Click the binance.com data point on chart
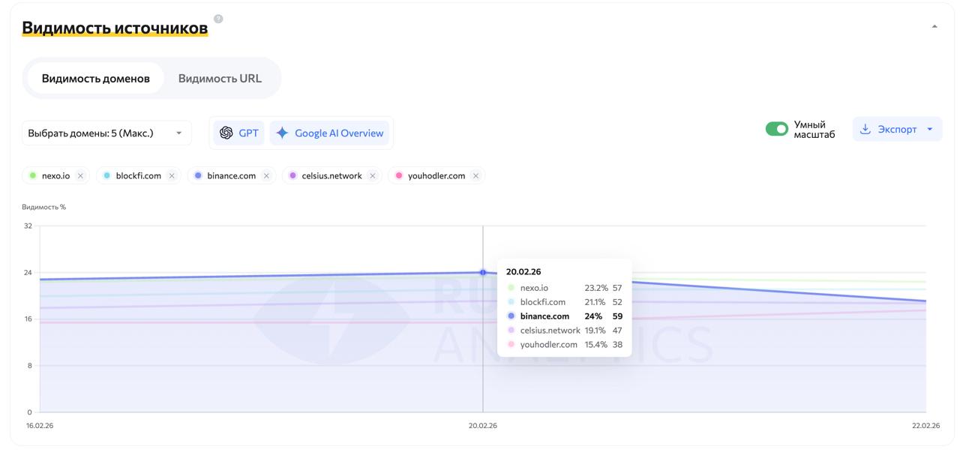The width and height of the screenshot is (960, 455). pos(483,273)
